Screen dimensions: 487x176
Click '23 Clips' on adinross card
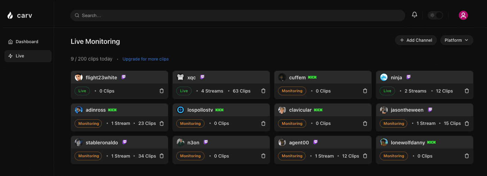point(147,123)
